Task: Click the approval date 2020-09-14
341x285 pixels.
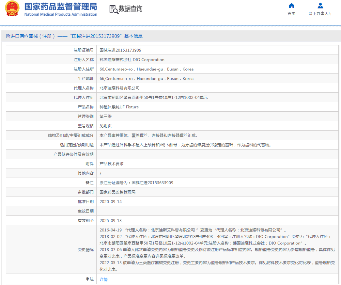Action: (x=110, y=202)
